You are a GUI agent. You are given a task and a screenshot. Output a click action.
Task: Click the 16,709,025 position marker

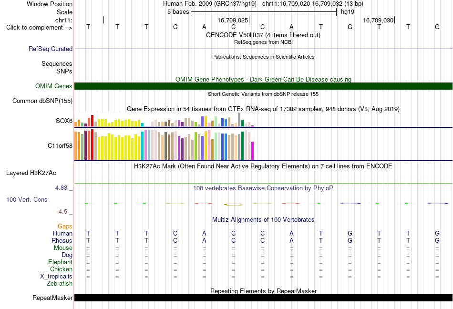click(x=233, y=20)
